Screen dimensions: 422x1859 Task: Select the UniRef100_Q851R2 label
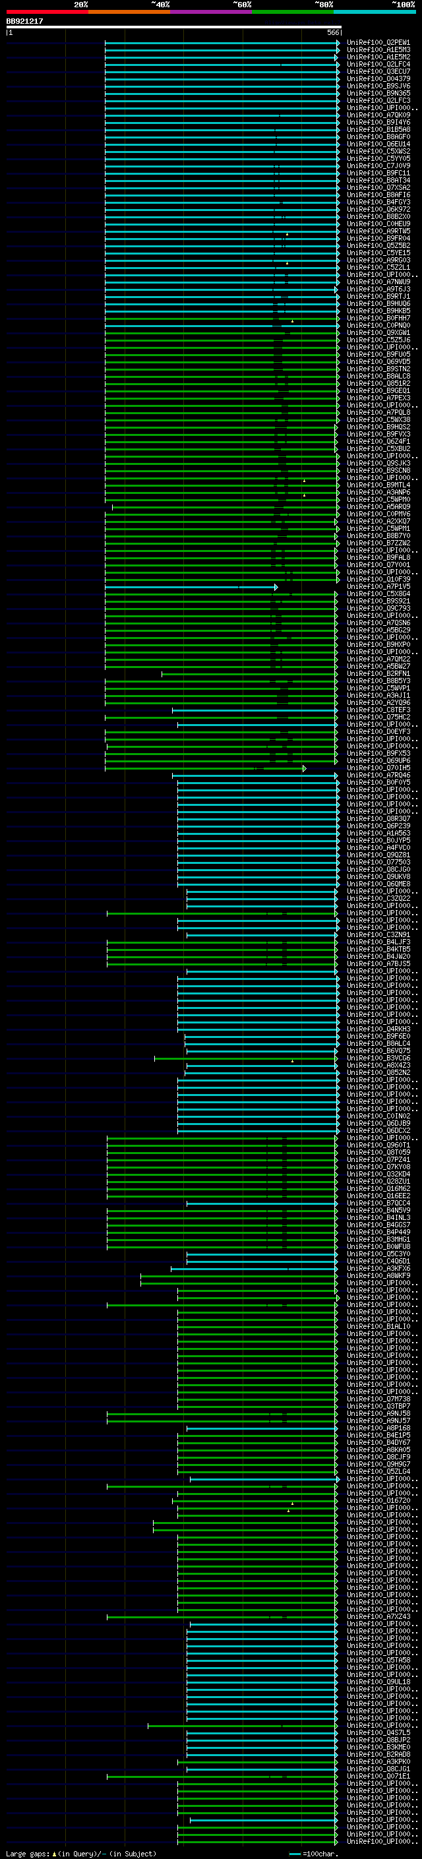(x=378, y=384)
